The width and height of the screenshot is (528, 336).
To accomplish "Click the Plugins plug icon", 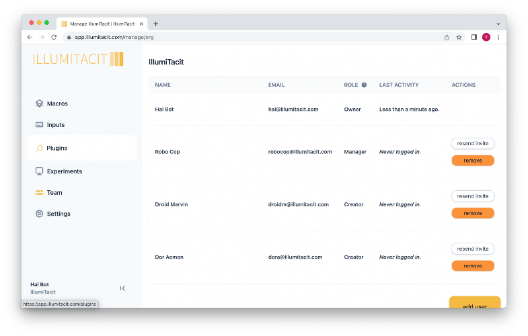I will click(x=40, y=148).
